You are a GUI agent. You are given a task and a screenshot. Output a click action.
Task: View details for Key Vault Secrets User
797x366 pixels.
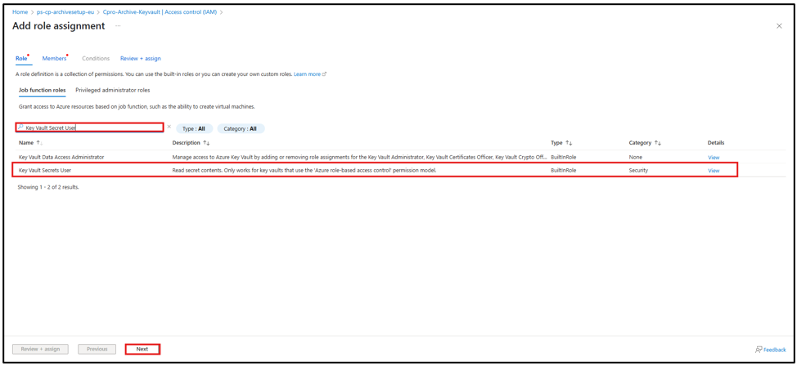tap(714, 171)
